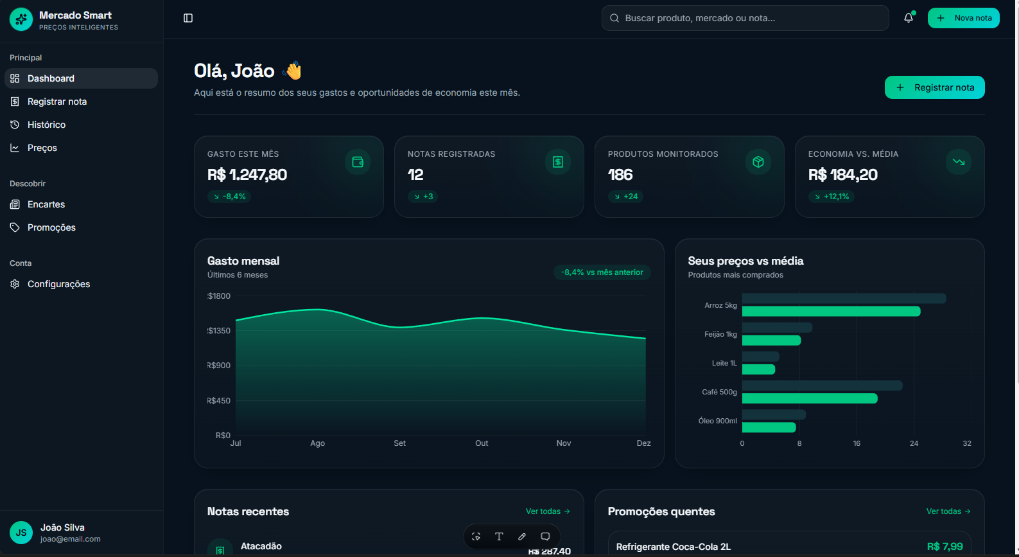
Task: Open the Histórico page
Action: (x=81, y=125)
